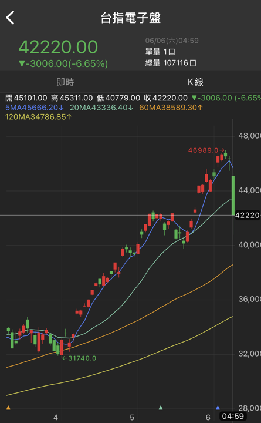This screenshot has width=261, height=423.
Task: Select the K線 tab
Action: coord(195,82)
